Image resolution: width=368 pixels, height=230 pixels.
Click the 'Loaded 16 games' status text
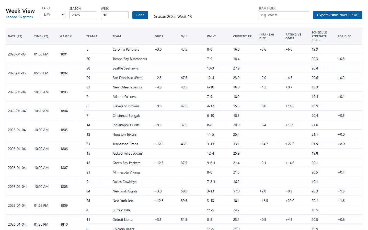tap(19, 17)
